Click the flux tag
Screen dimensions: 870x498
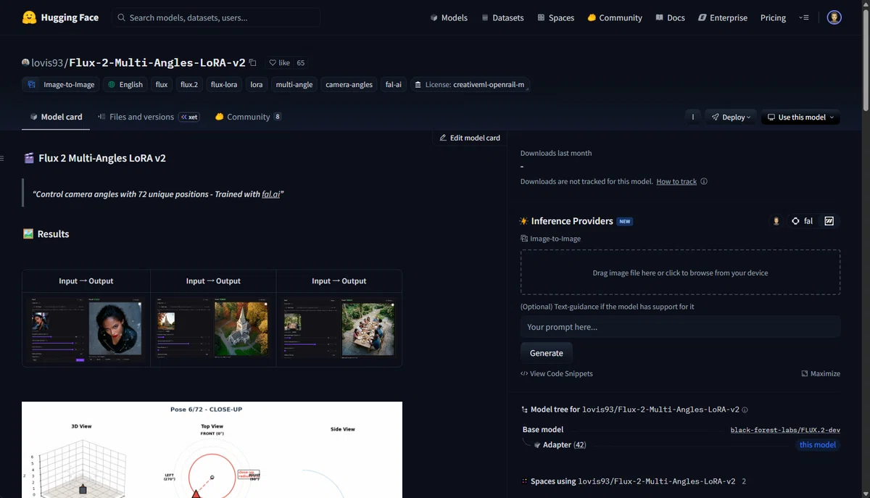162,84
